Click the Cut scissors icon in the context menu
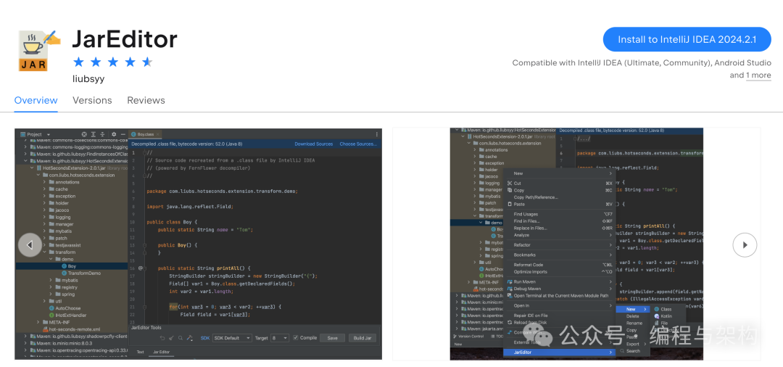 510,183
